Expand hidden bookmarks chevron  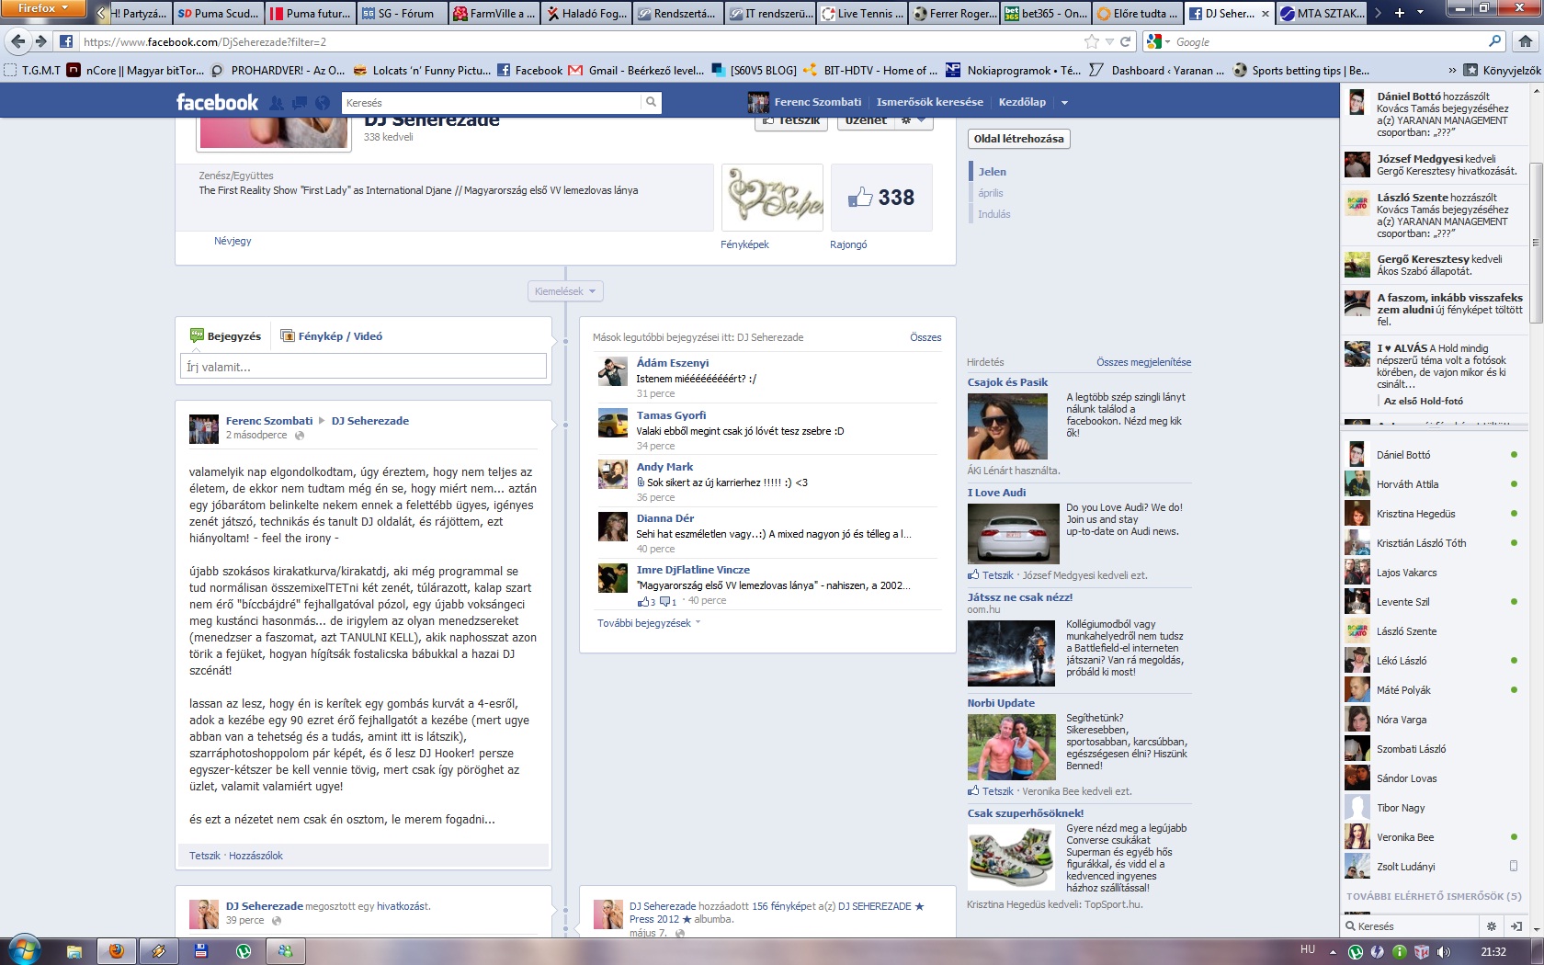pyautogui.click(x=1452, y=70)
